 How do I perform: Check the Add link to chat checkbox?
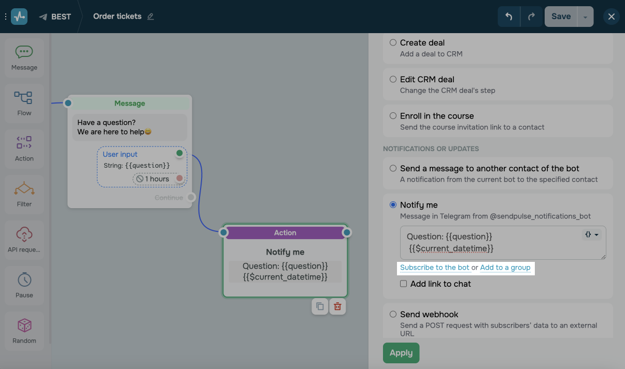click(x=403, y=283)
